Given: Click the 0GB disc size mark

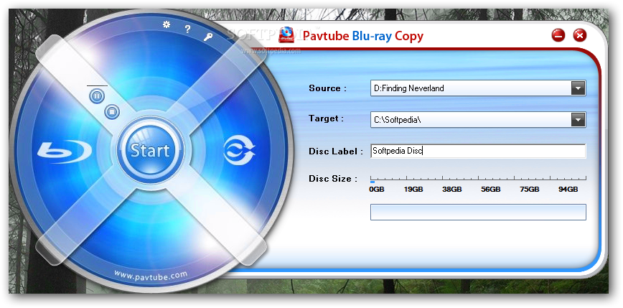Looking at the screenshot, I should [x=377, y=190].
